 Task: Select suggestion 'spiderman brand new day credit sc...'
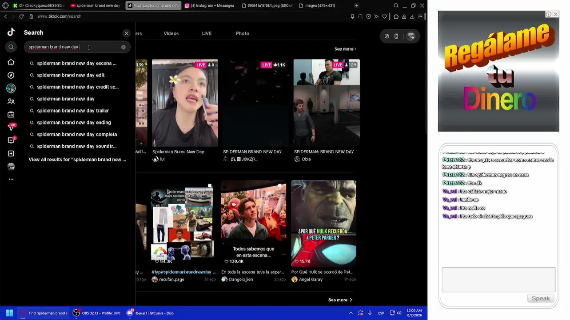click(78, 87)
